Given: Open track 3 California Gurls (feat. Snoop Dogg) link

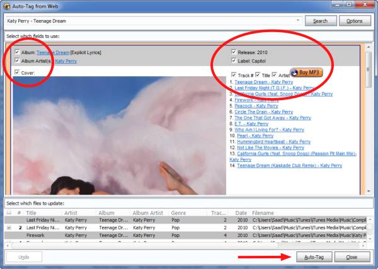Looking at the screenshot, I should coord(283,94).
